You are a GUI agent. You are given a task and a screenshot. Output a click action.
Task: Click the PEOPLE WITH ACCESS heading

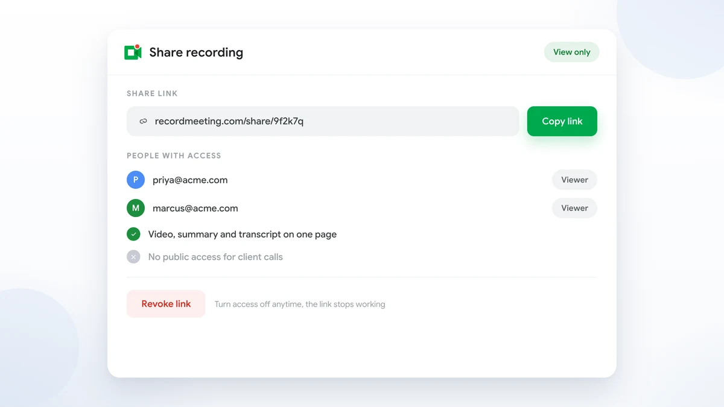[x=174, y=156]
